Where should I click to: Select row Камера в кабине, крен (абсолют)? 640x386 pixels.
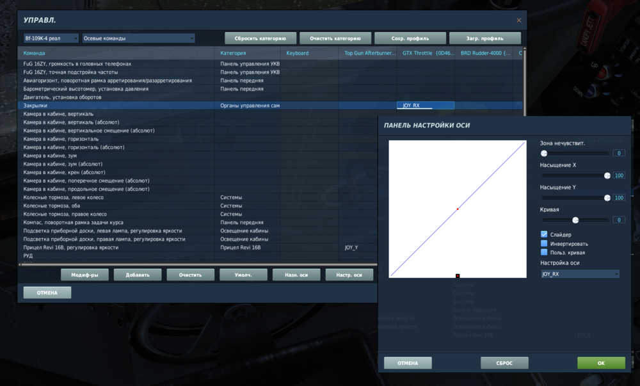click(x=198, y=172)
